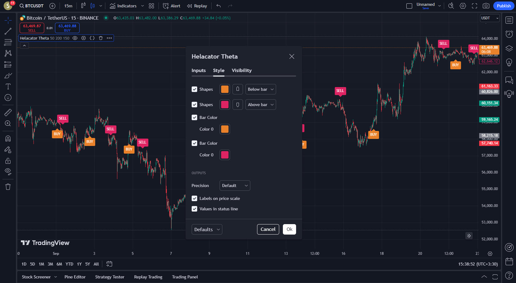Open the Alert creation button
The height and width of the screenshot is (283, 516).
[x=172, y=6]
